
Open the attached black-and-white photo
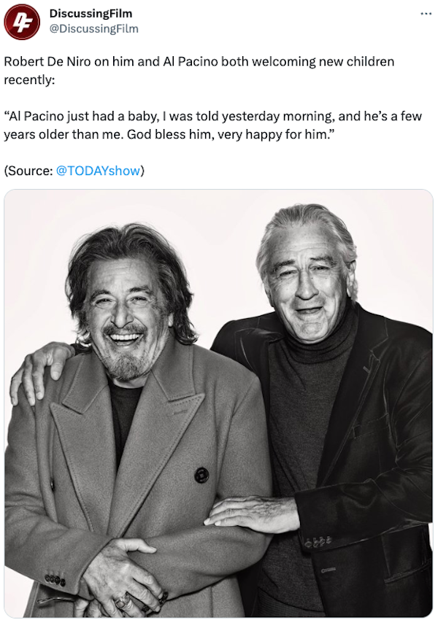point(218,403)
